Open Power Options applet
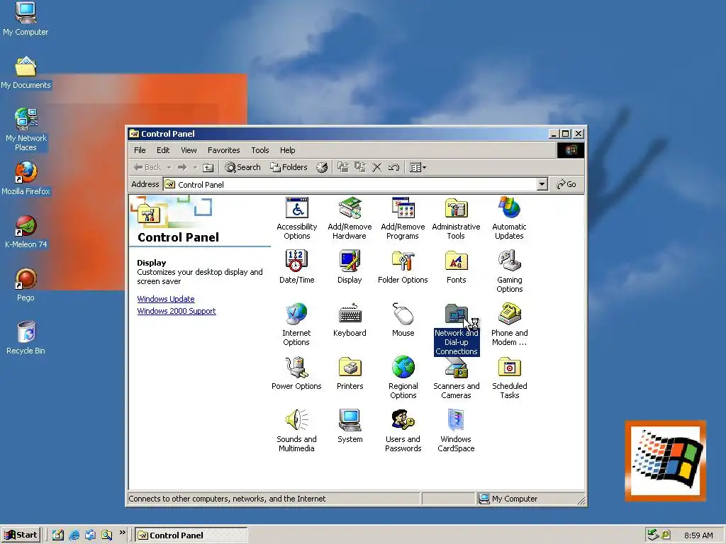This screenshot has width=726, height=544. 296,373
